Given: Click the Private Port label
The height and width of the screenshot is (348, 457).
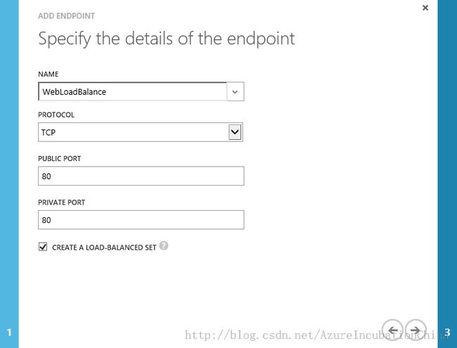Looking at the screenshot, I should click(x=61, y=202).
